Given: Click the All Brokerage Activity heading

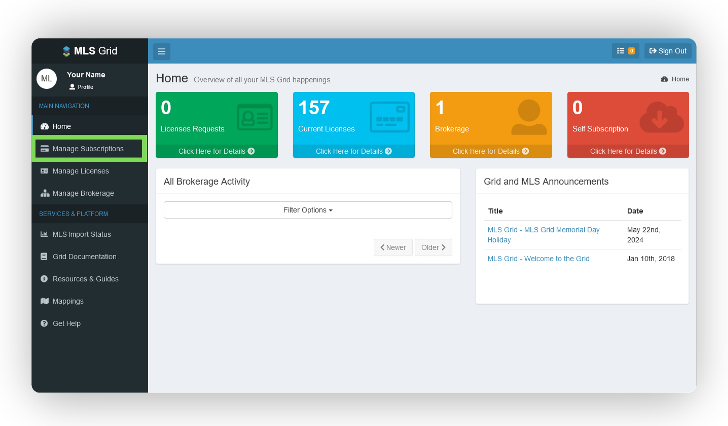Looking at the screenshot, I should click(x=207, y=181).
